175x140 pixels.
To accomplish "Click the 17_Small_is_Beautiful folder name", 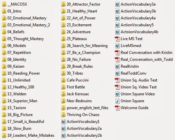I will [x=26, y=122].
